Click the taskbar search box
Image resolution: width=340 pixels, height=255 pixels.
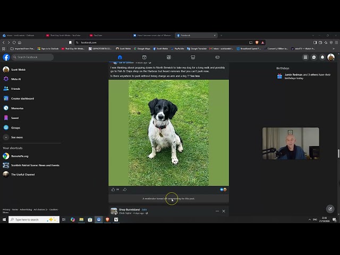coord(34,219)
